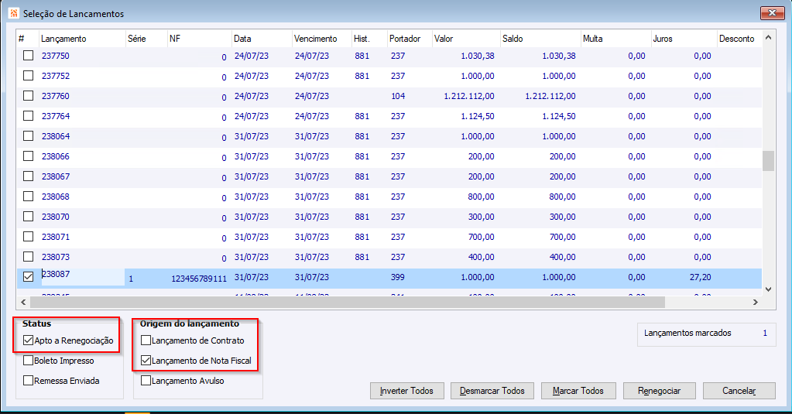This screenshot has height=414, width=792.
Task: Enable Lançamento Avulso origin filter
Action: click(x=146, y=381)
